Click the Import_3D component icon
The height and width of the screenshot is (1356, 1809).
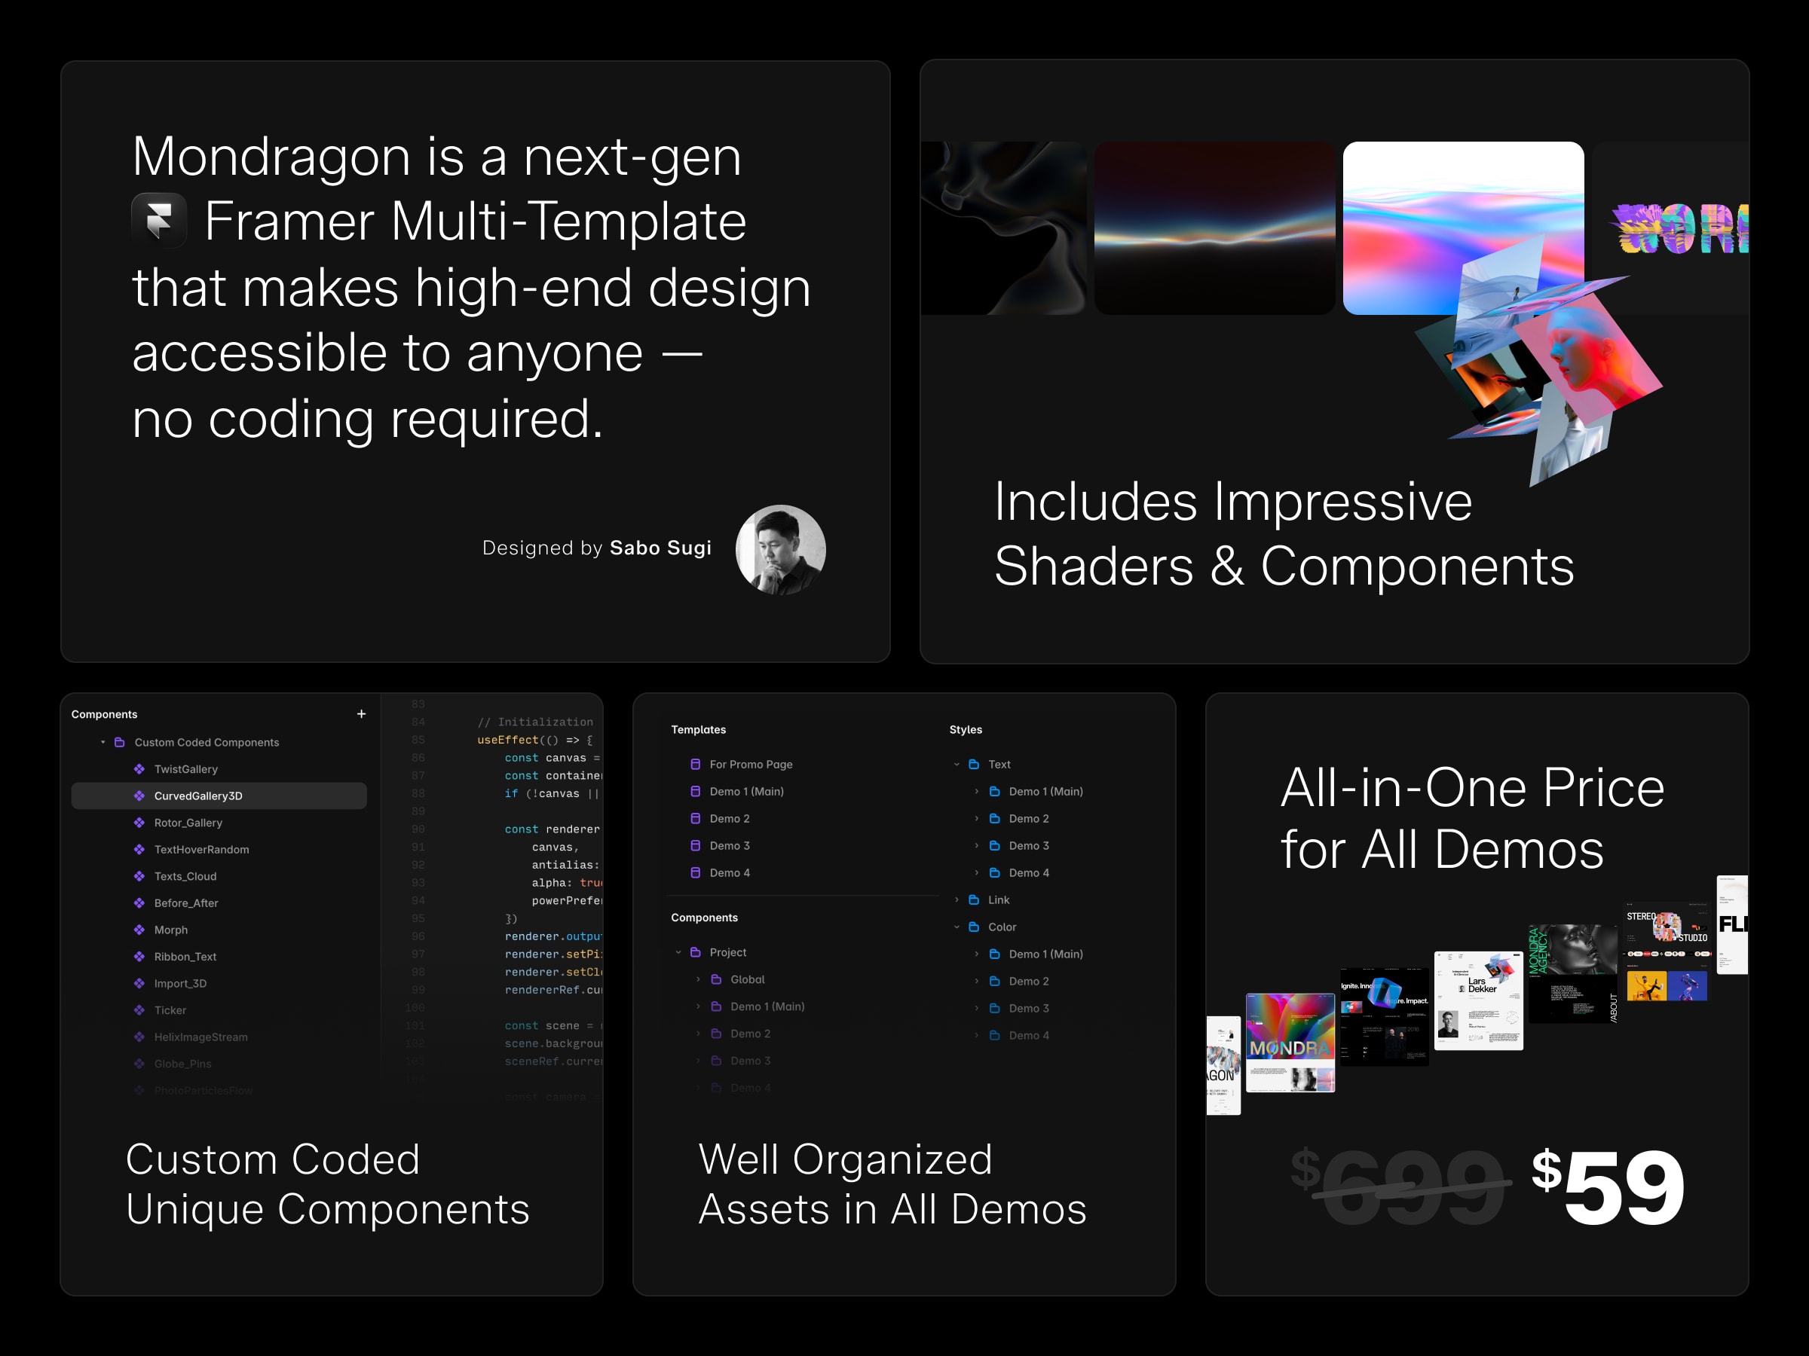[139, 983]
